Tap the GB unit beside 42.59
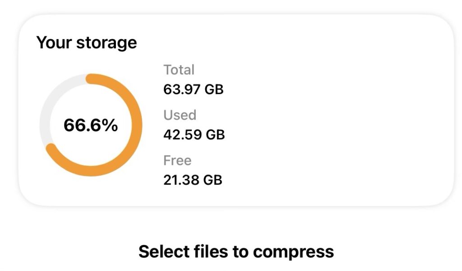Viewport: 462px width, 271px height. point(215,134)
